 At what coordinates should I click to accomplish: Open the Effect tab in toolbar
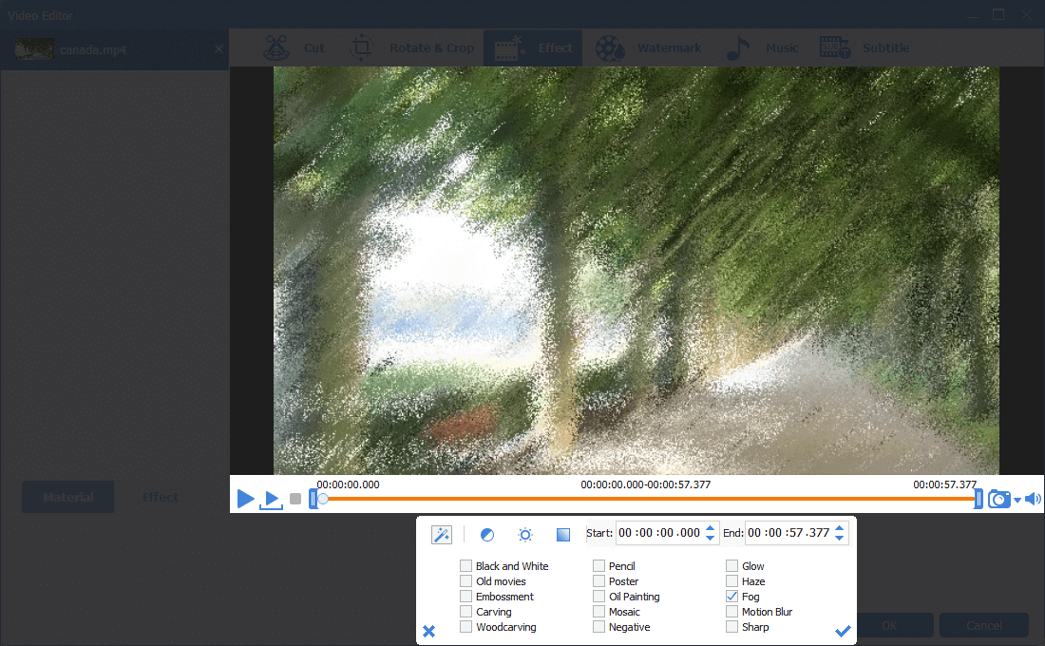point(533,48)
